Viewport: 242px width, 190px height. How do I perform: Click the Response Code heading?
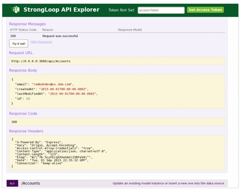[x=23, y=113]
